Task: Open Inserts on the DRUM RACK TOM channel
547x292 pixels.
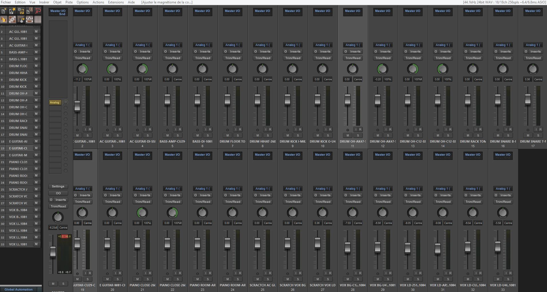Action: (475, 51)
